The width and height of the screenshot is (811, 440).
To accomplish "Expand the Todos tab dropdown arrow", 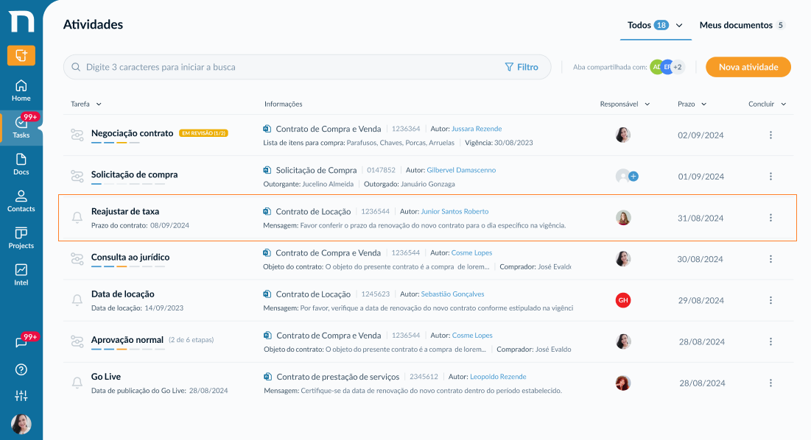I will pyautogui.click(x=679, y=25).
